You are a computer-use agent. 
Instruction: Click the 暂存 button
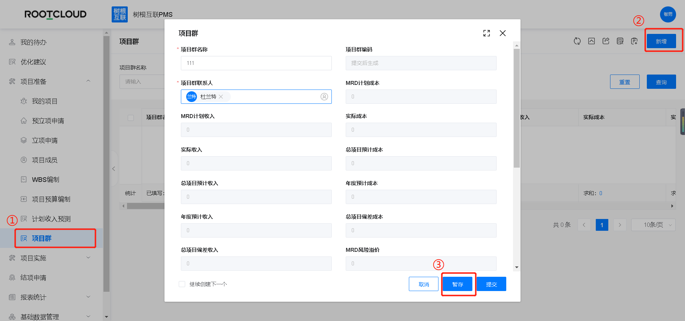tap(457, 284)
